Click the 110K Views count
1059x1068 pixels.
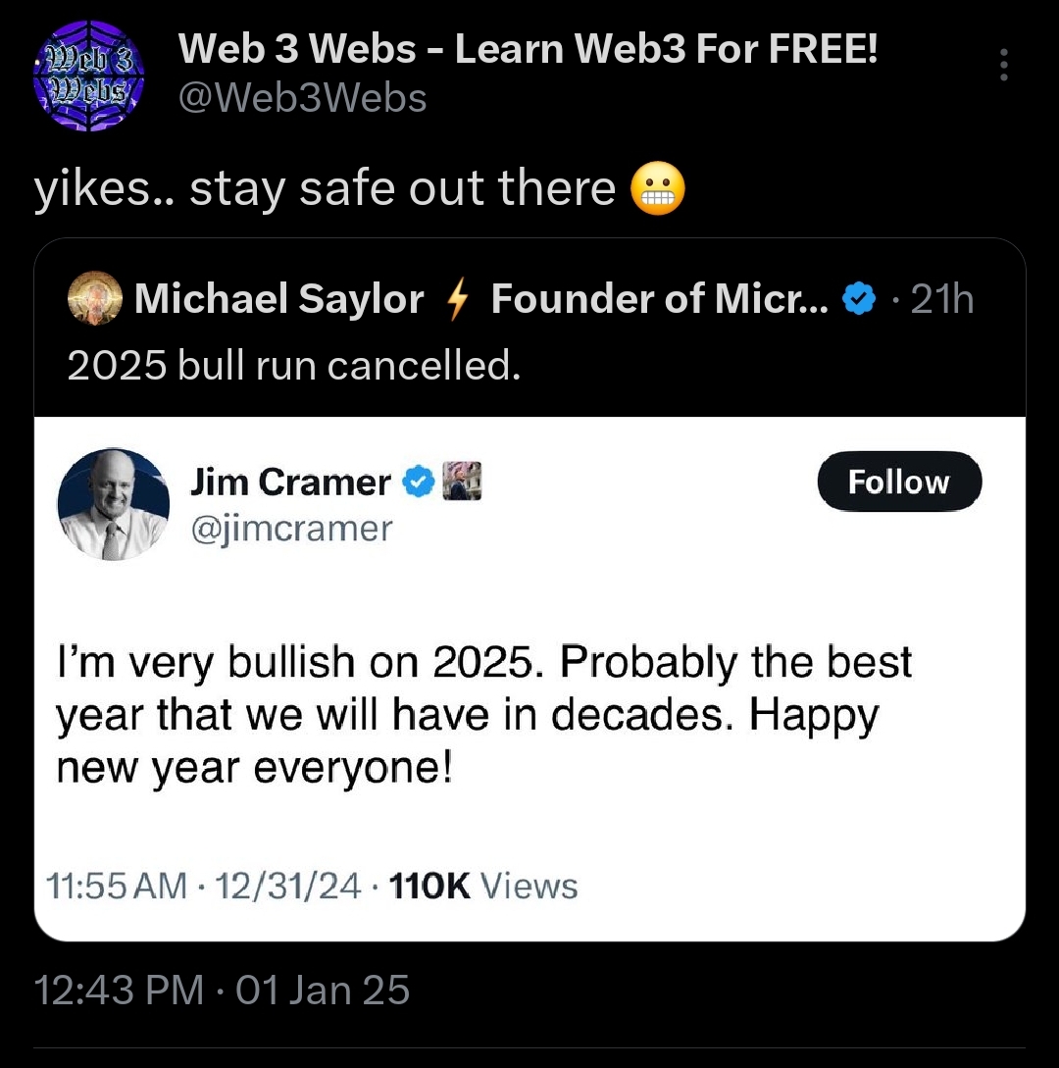click(x=483, y=886)
